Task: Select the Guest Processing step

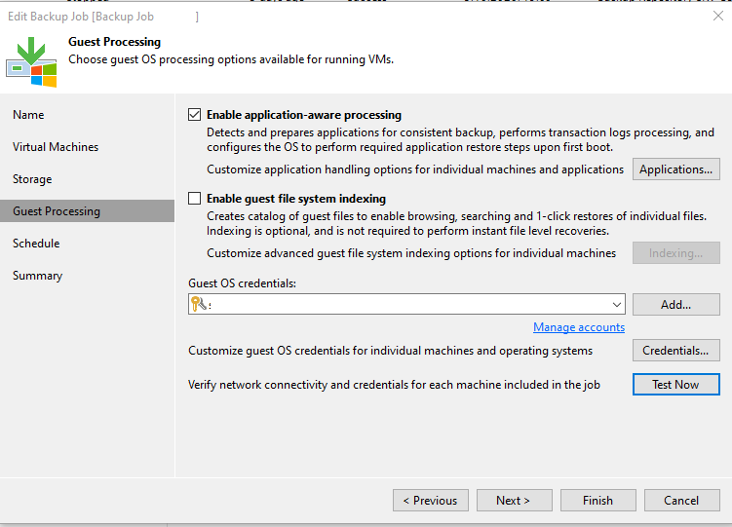Action: (x=57, y=211)
